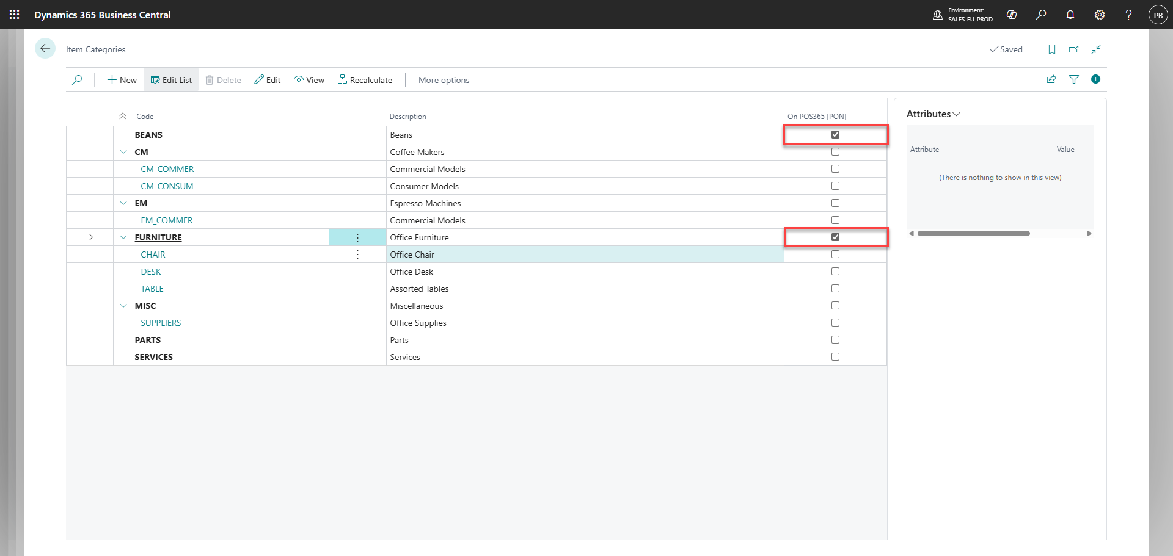Toggle the filter pane icon

1073,79
